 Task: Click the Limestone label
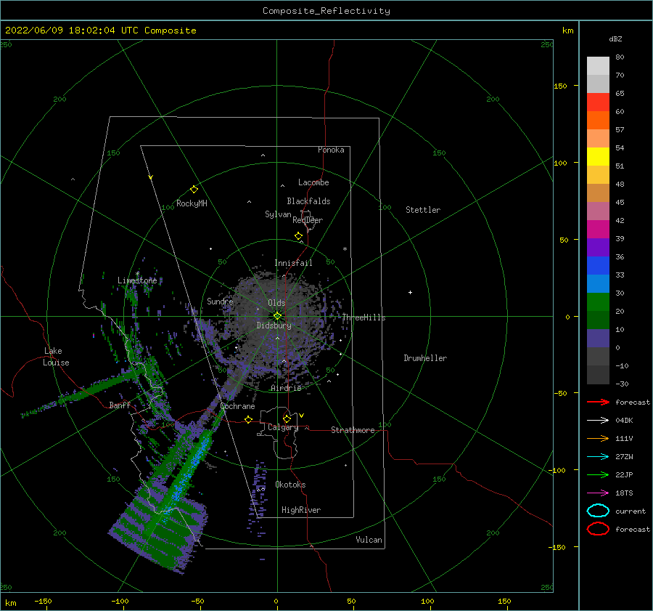(x=137, y=280)
